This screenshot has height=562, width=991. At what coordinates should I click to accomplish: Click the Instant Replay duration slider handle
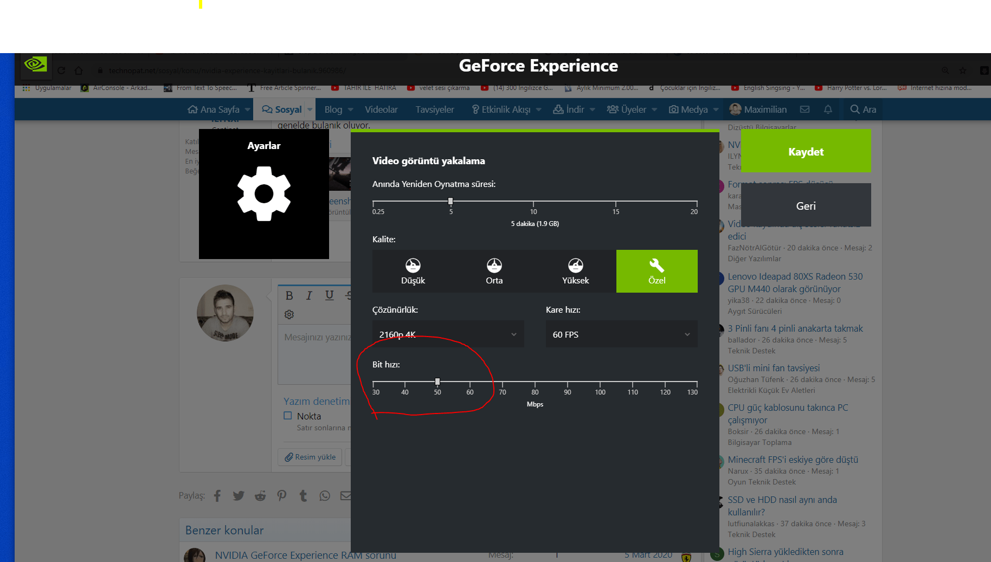[x=451, y=201]
